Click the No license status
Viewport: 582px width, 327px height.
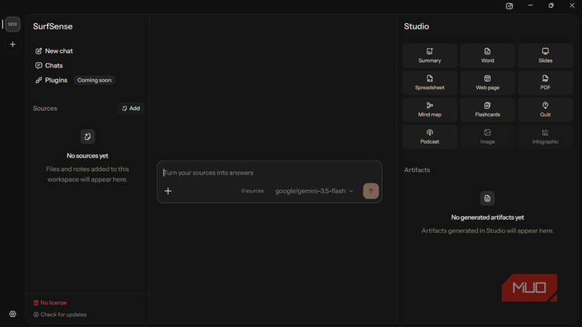click(50, 302)
